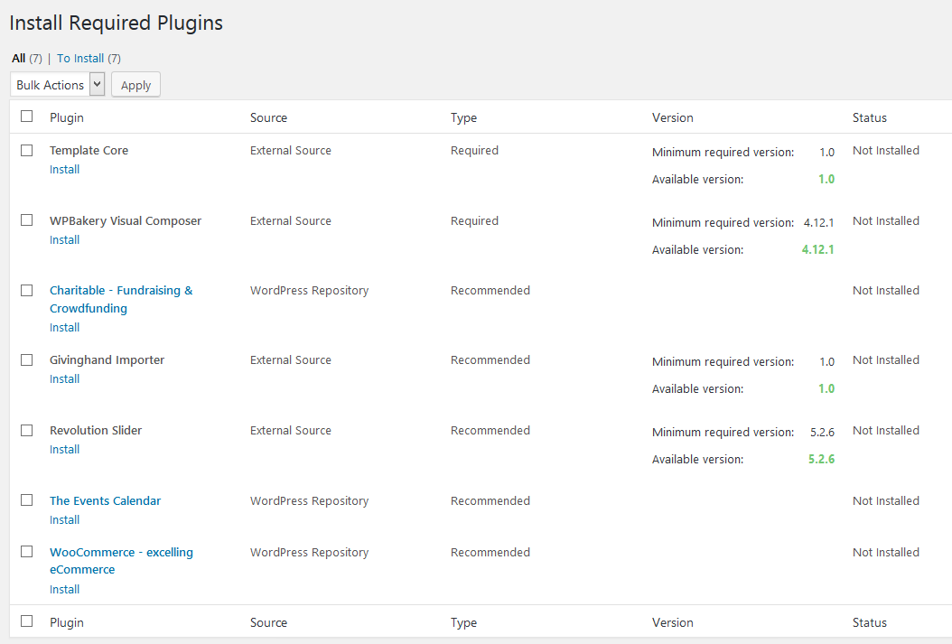Click Install under WPBakery Visual Composer
The image size is (952, 644).
pyautogui.click(x=64, y=240)
